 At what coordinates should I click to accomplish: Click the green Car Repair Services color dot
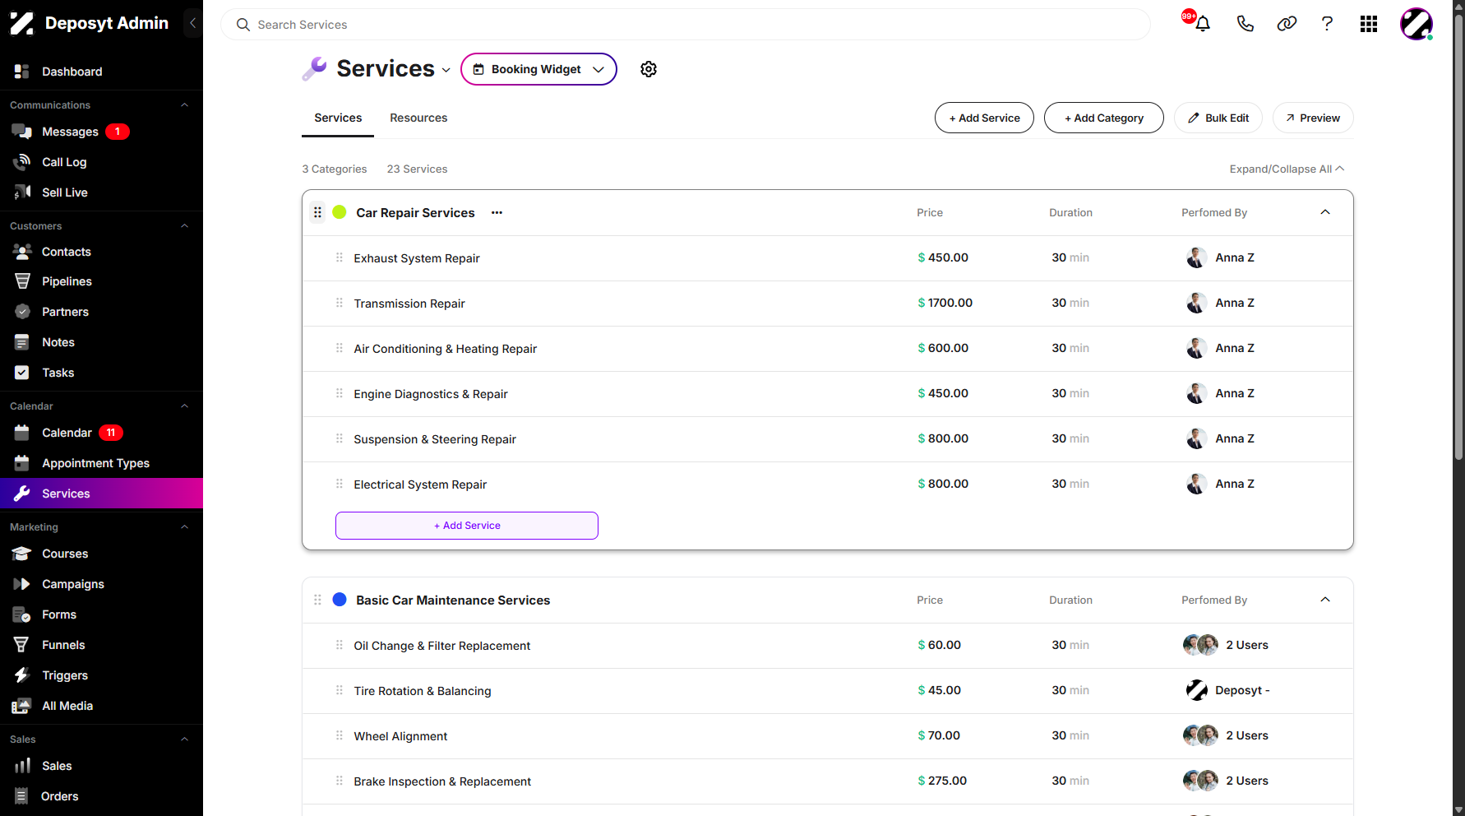[339, 212]
